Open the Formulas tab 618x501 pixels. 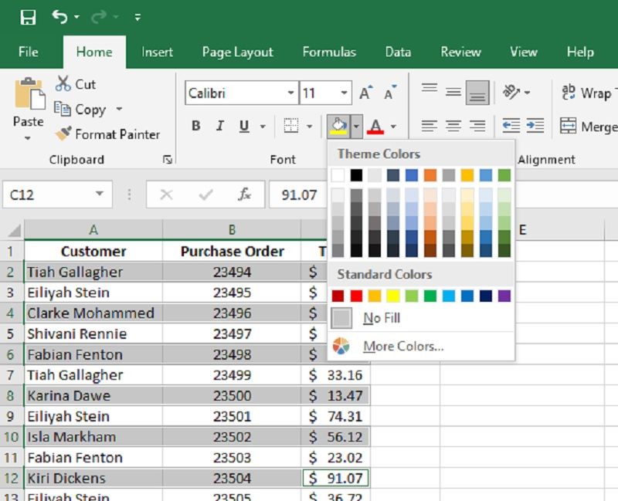click(329, 52)
